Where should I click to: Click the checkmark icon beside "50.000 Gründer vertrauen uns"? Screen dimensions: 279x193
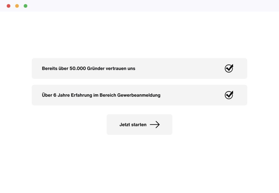coord(229,68)
